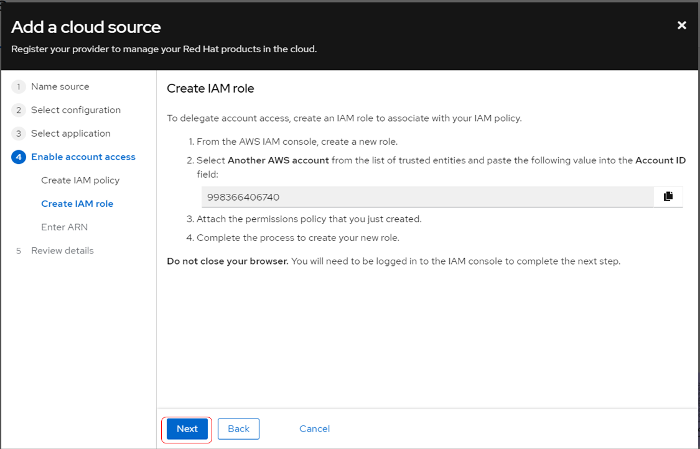Select the Enable account access step
Viewport: 700px width, 449px height.
[x=83, y=157]
